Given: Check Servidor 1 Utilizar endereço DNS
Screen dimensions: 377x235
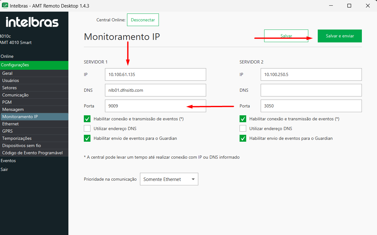Looking at the screenshot, I should [87, 128].
